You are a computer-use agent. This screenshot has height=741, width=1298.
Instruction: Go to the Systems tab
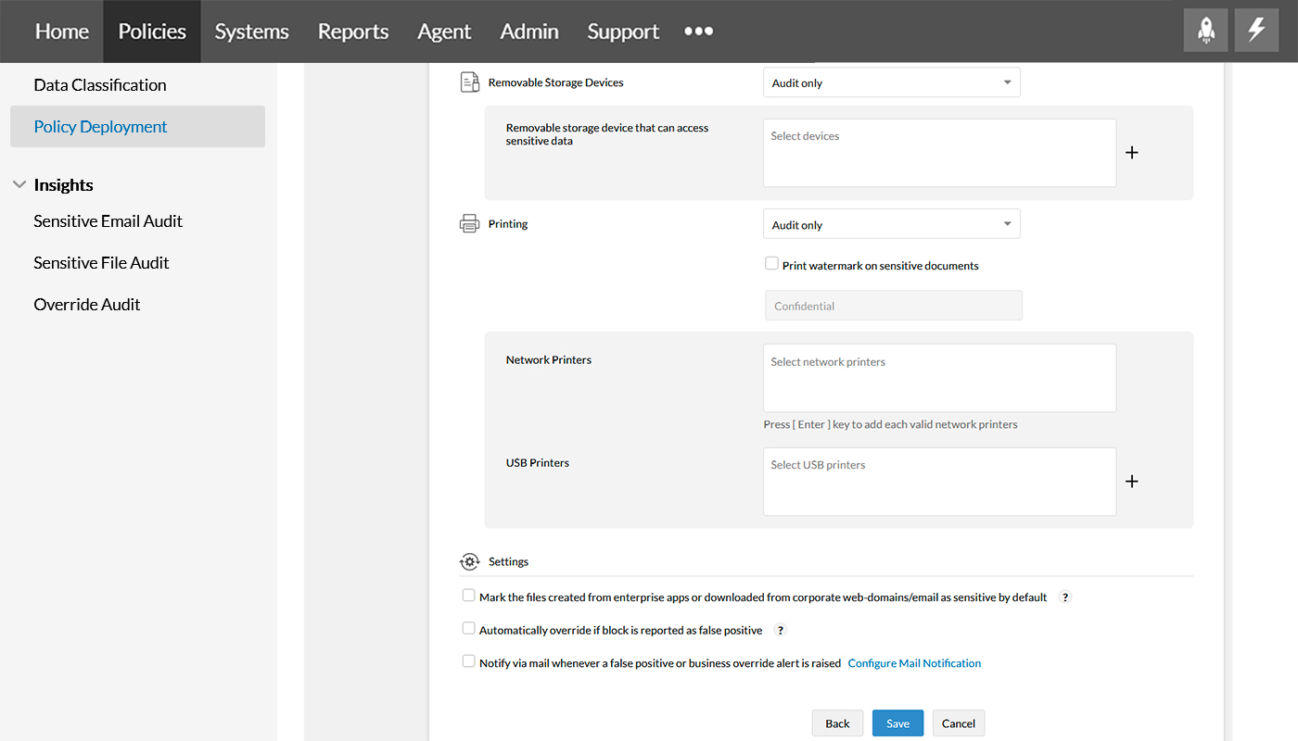[251, 31]
